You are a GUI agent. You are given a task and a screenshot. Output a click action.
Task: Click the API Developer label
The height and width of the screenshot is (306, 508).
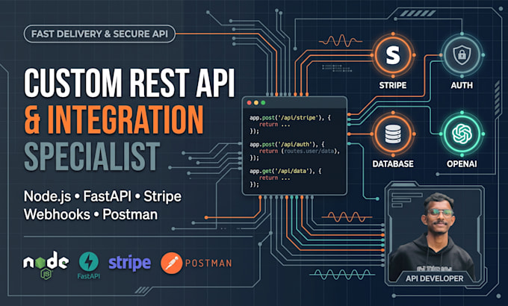(434, 278)
